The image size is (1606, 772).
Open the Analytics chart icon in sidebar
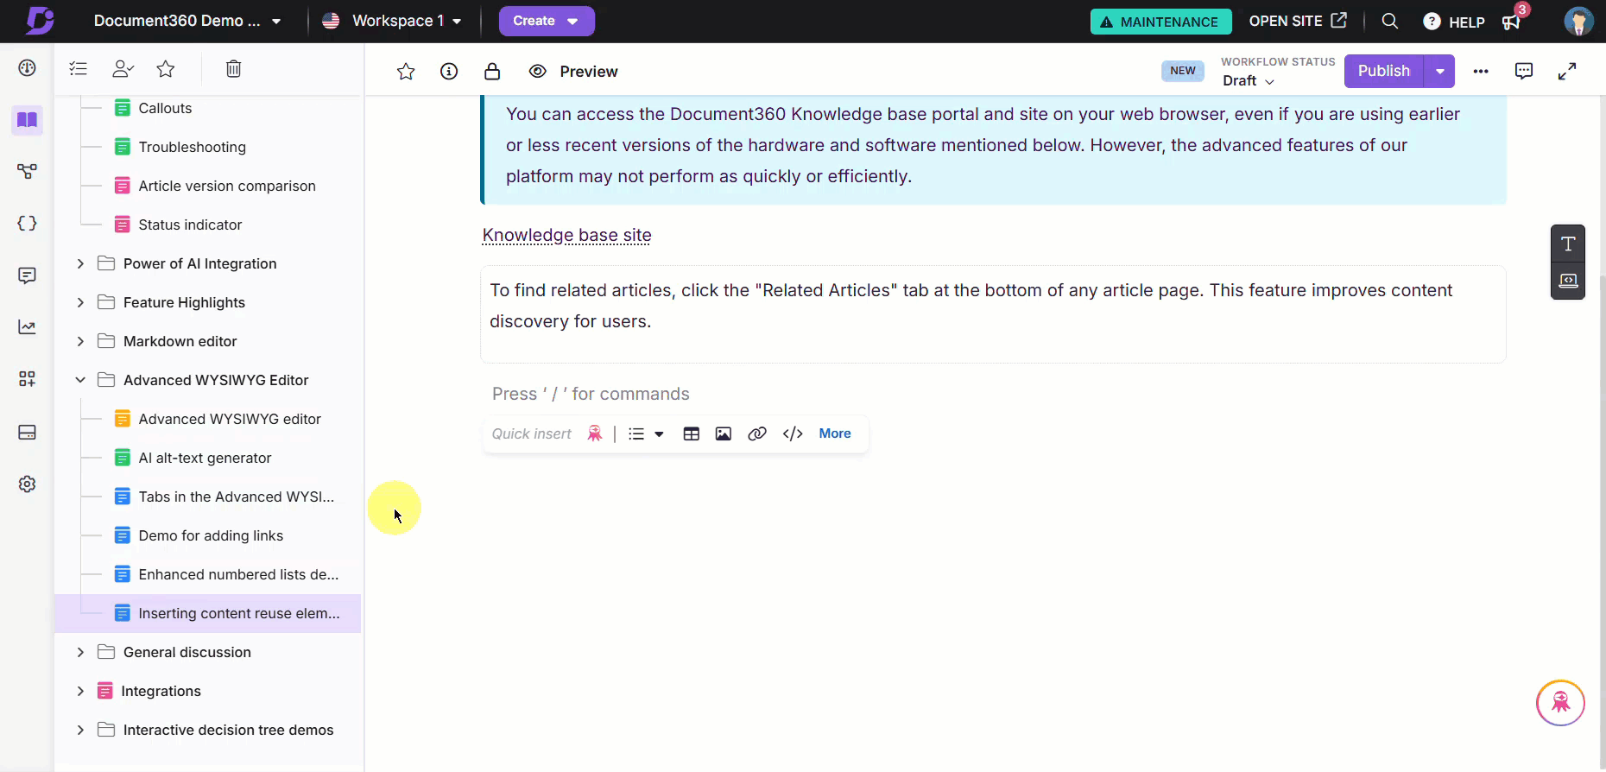(x=28, y=327)
